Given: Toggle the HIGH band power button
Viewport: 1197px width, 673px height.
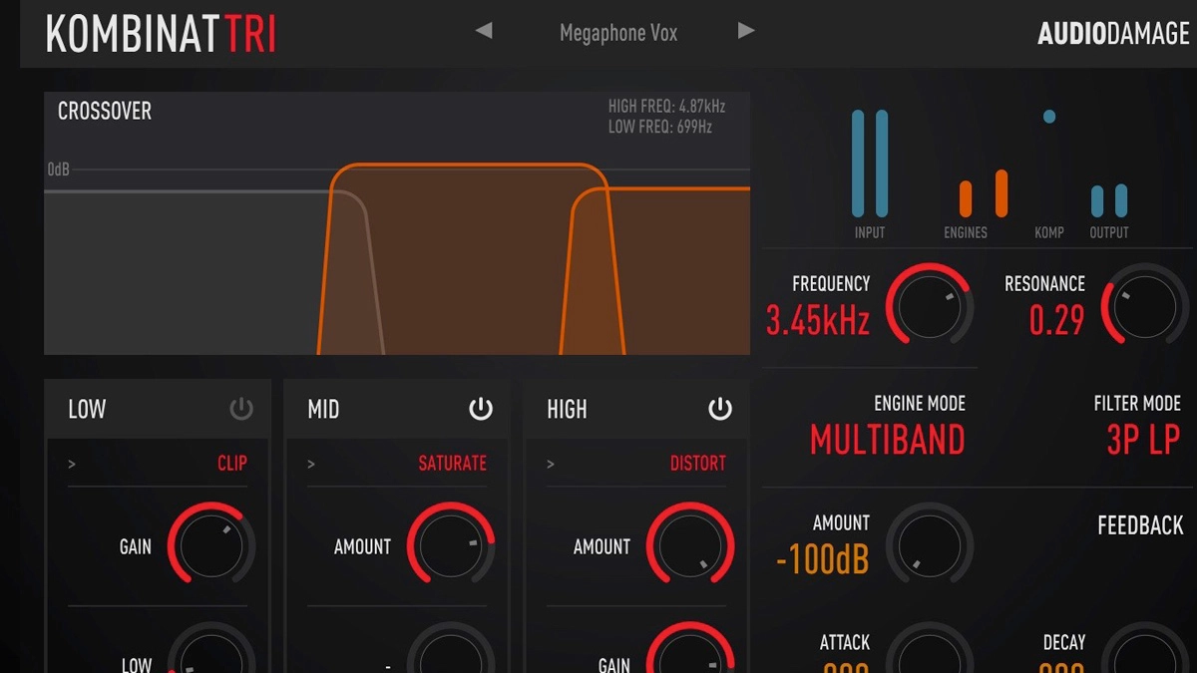Looking at the screenshot, I should tap(720, 409).
